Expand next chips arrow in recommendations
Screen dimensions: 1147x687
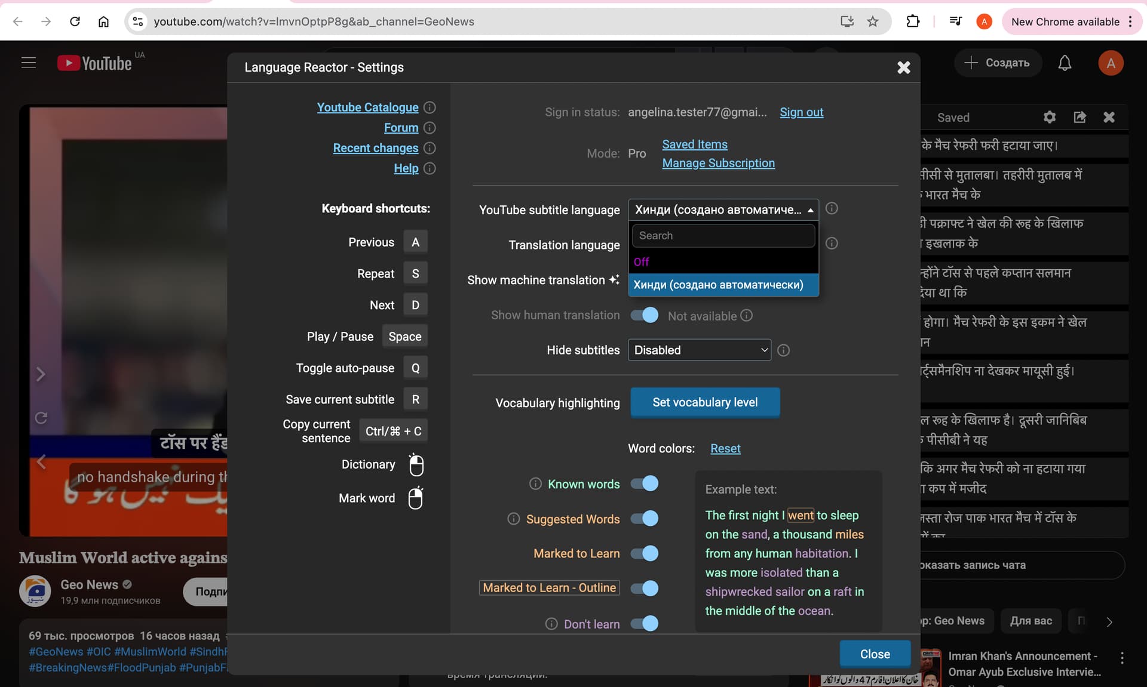(1109, 621)
